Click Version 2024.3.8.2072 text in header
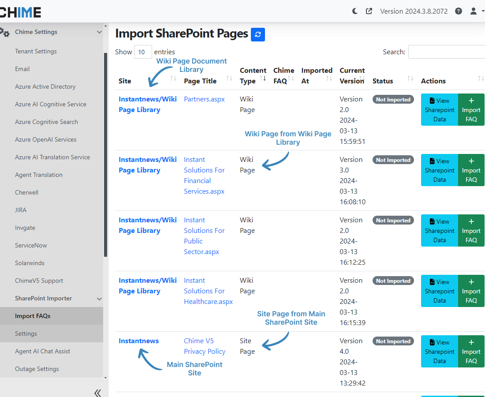This screenshot has width=485, height=397. click(414, 11)
